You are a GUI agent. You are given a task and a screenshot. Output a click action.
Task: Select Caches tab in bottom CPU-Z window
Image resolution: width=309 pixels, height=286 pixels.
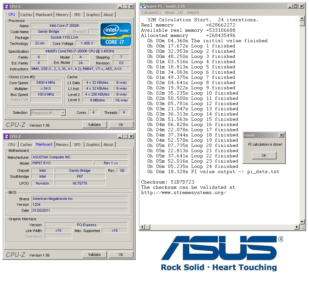(x=26, y=145)
